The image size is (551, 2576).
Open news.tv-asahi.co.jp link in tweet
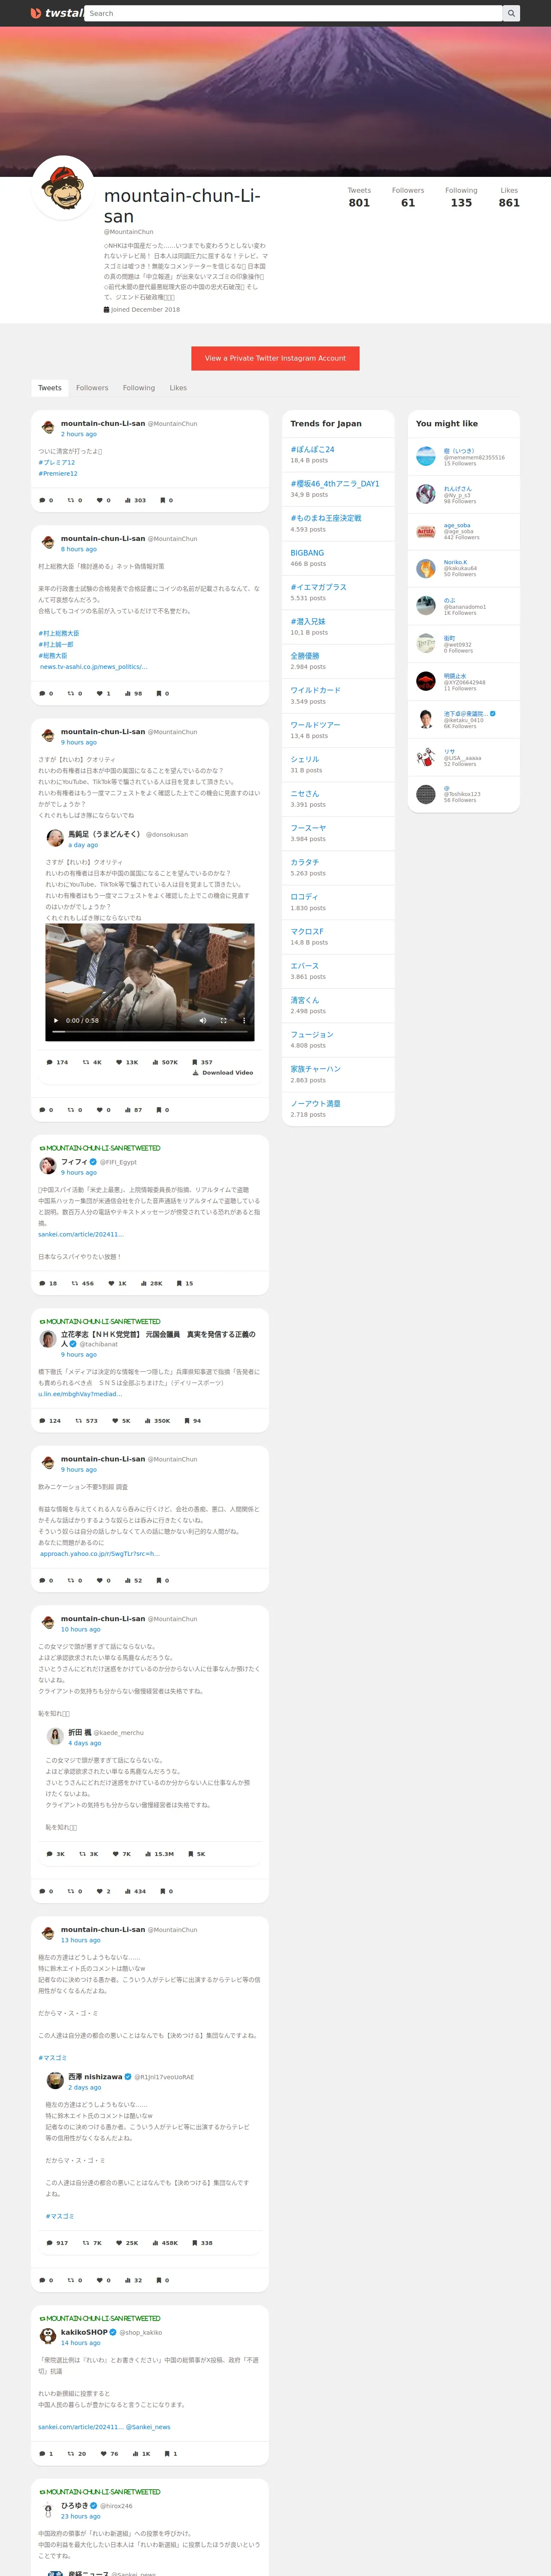93,667
